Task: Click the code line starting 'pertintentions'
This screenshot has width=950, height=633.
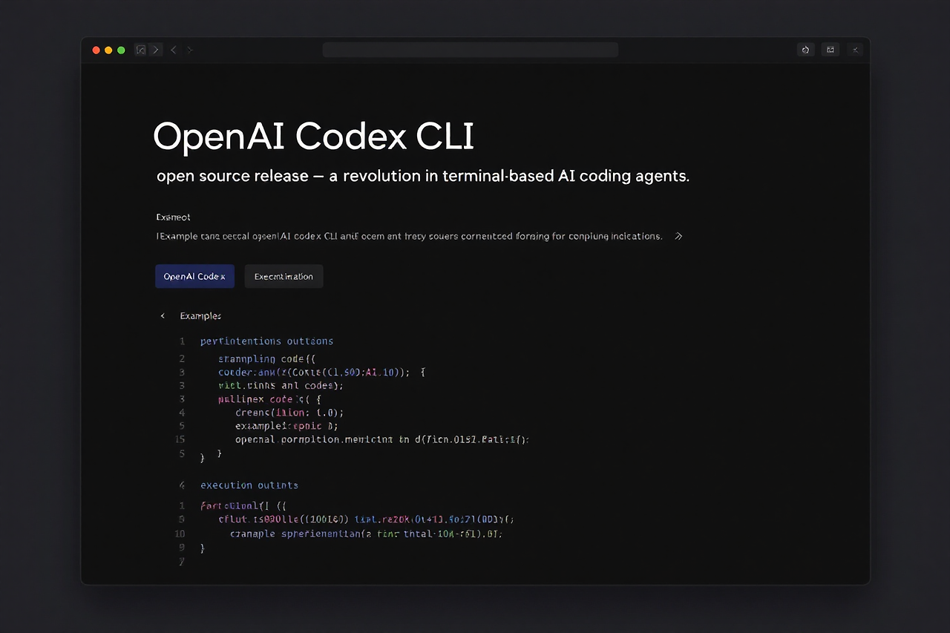Action: coord(266,341)
